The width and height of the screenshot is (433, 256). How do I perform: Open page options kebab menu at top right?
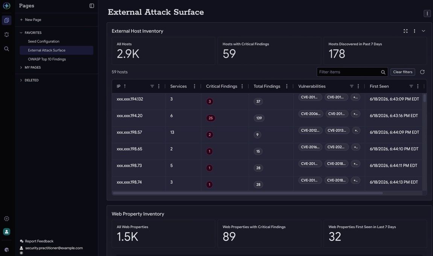point(427,13)
